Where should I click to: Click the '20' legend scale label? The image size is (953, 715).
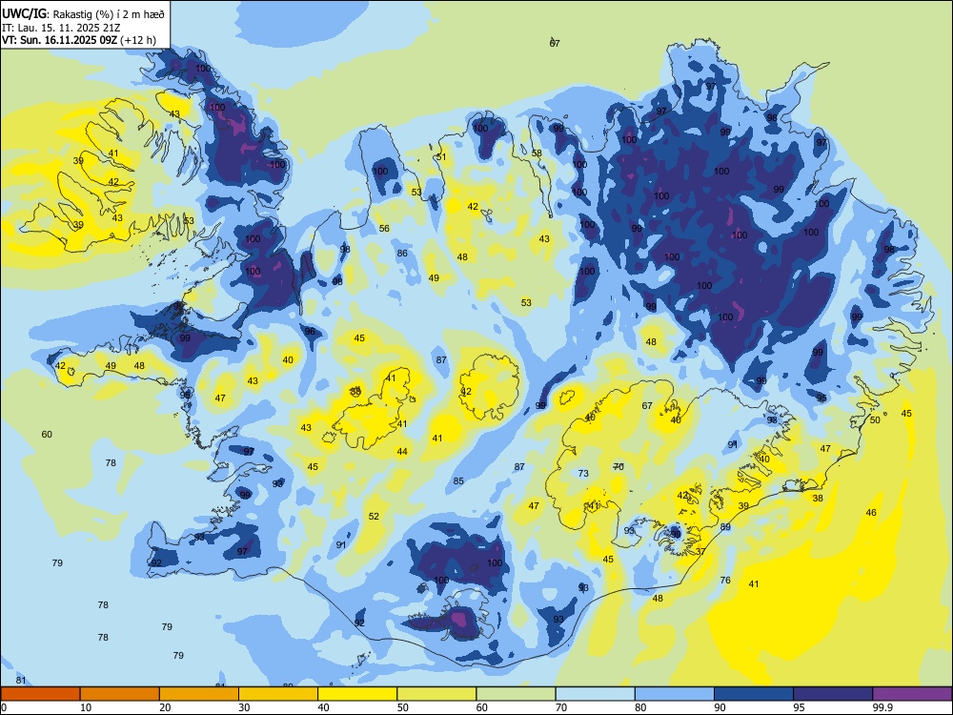(x=165, y=707)
